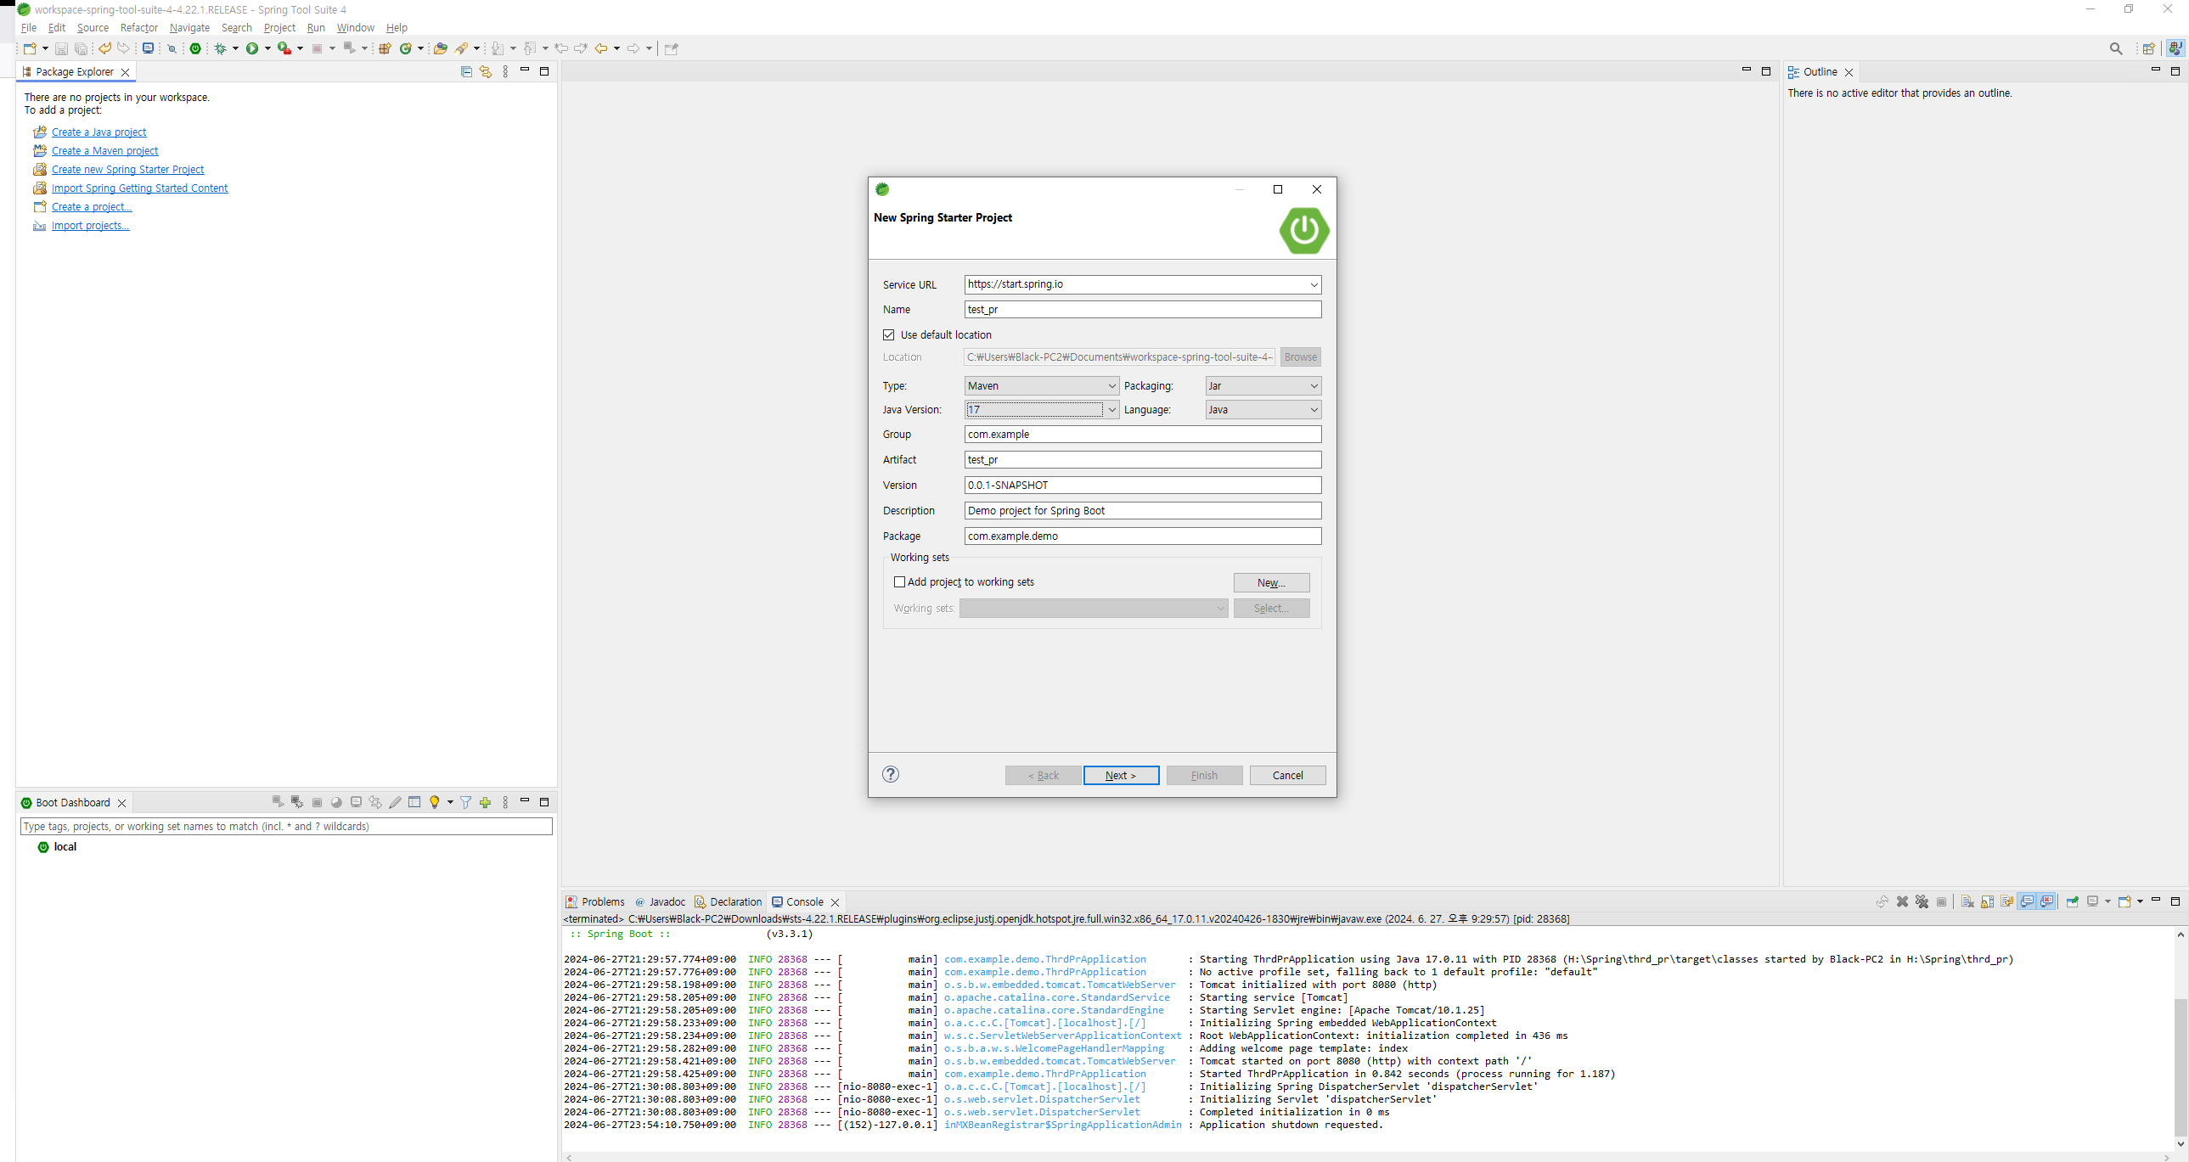The width and height of the screenshot is (2189, 1162).
Task: Click Pin Console icon
Action: (x=2073, y=902)
